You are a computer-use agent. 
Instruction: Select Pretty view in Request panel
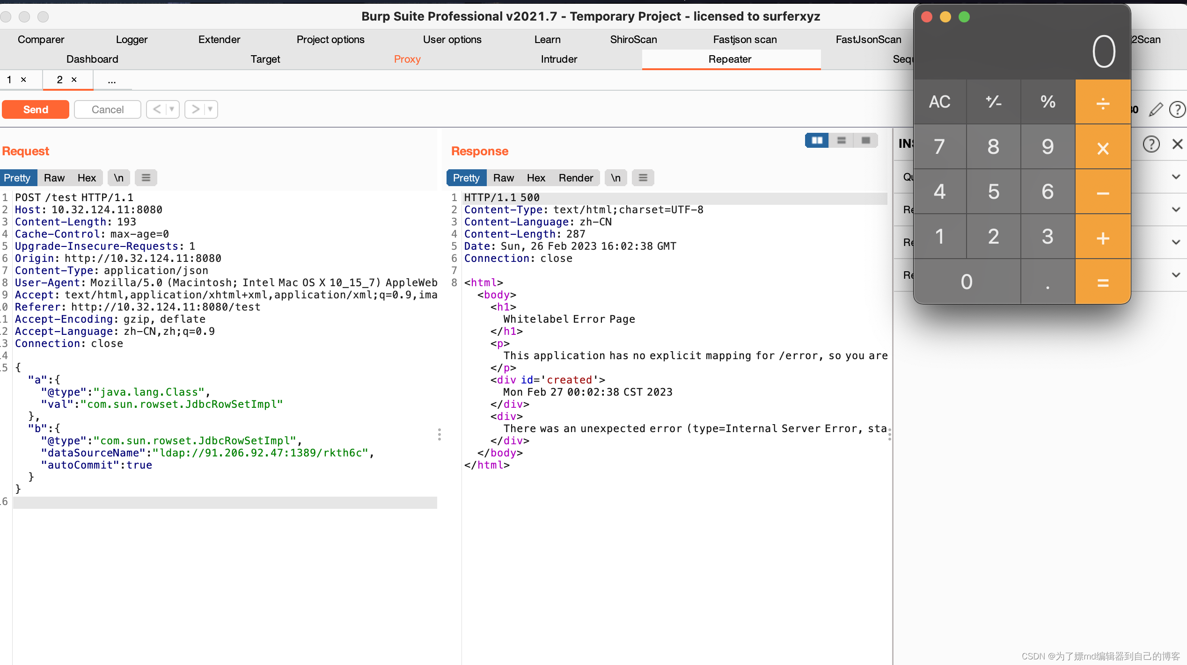[17, 178]
